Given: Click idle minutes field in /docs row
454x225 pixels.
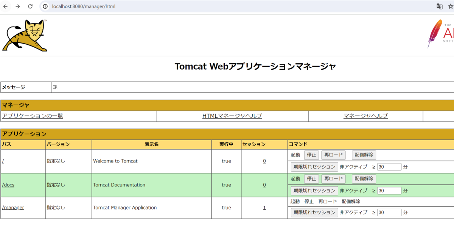Looking at the screenshot, I should (x=389, y=191).
